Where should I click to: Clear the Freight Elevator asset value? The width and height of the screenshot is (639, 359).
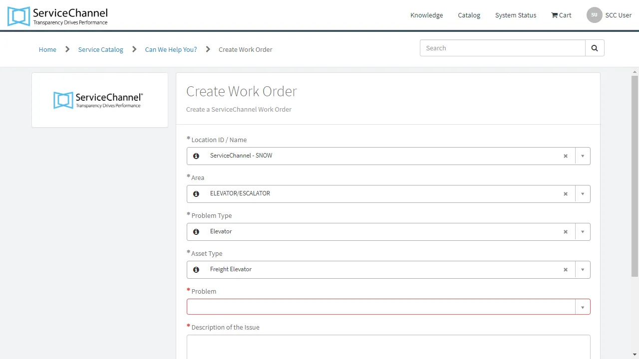pos(566,270)
